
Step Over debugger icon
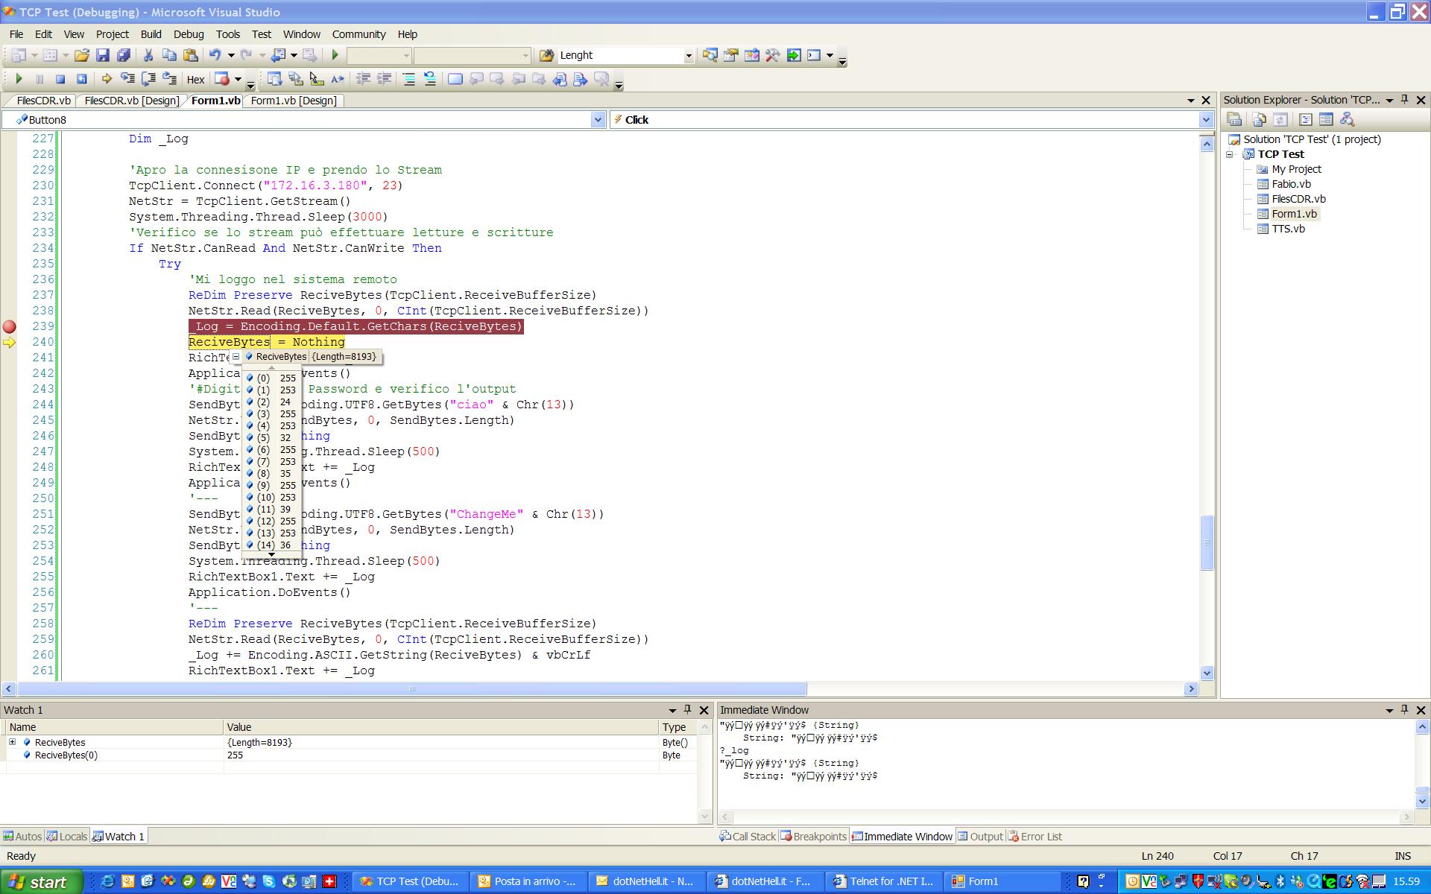pos(148,78)
